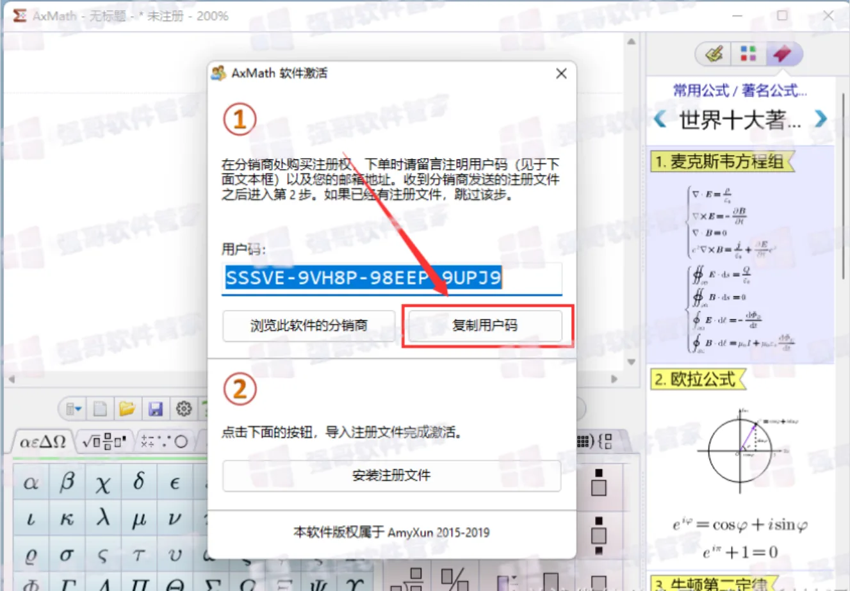
Task: Open the toolbar view dropdown menu
Action: (x=74, y=409)
